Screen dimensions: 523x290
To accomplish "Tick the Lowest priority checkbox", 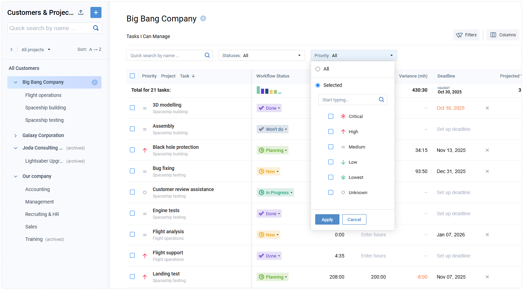I will 331,177.
